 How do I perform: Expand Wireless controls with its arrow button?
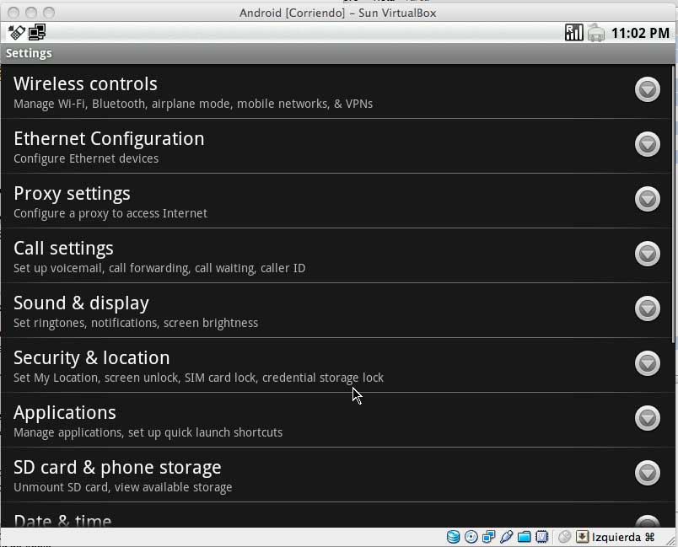coord(648,89)
